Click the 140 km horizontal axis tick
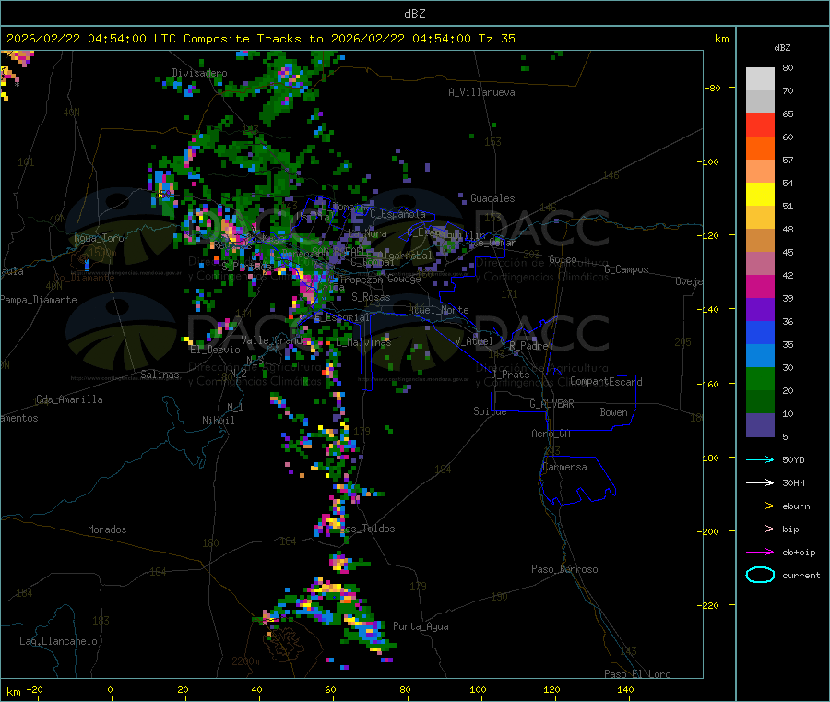This screenshot has height=702, width=830. tap(625, 690)
